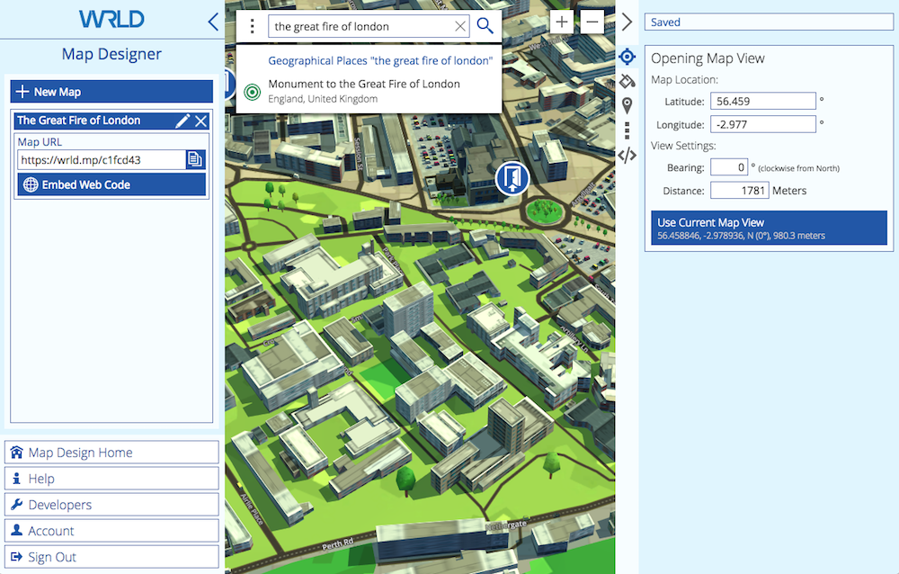Zoom out with the minus button
Image resolution: width=899 pixels, height=574 pixels.
coord(592,22)
